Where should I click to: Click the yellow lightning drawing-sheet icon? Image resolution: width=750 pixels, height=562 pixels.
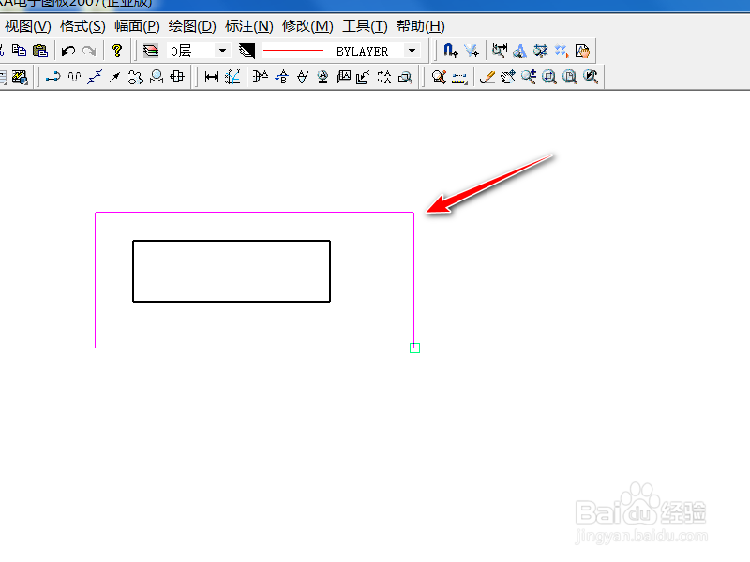coord(20,77)
